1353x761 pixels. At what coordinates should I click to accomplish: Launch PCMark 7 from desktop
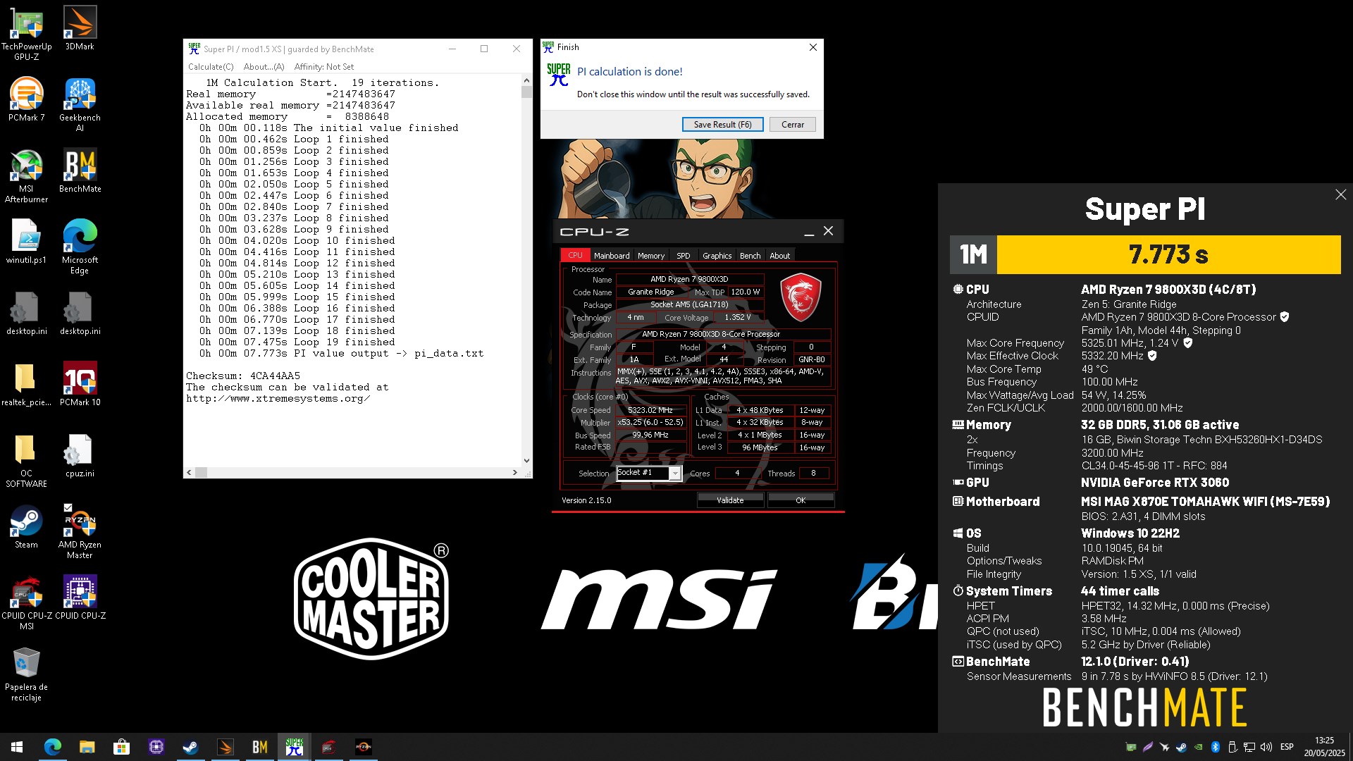click(x=26, y=99)
